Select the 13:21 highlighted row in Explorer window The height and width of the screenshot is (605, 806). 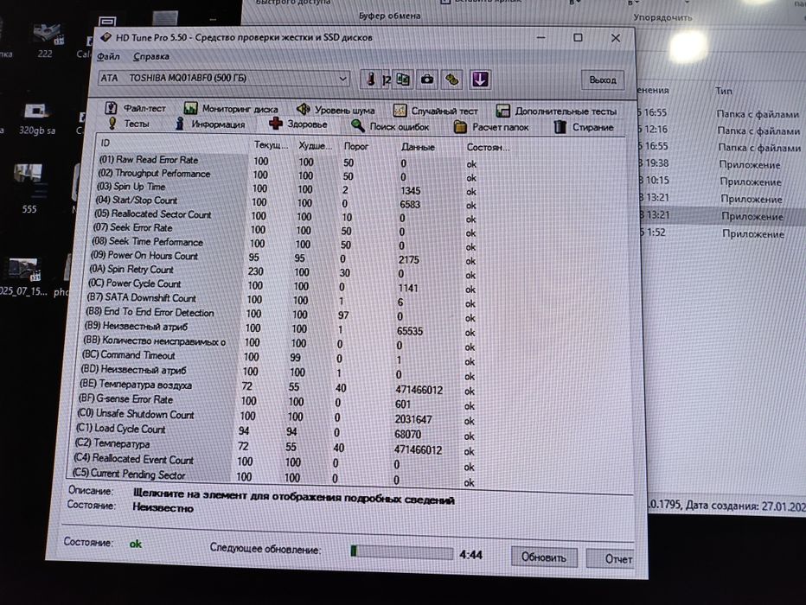pyautogui.click(x=722, y=216)
